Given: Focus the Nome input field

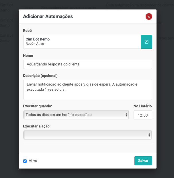Looking at the screenshot, I should click(87, 64).
